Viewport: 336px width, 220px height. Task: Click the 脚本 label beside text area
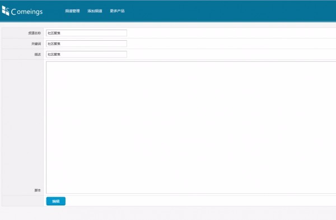click(x=38, y=190)
